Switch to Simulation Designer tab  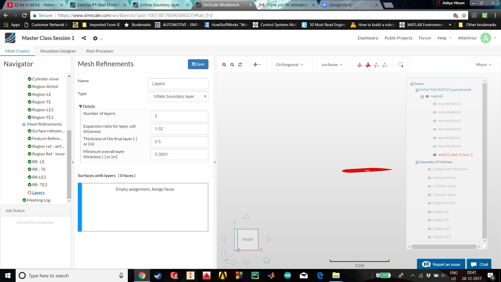point(58,51)
